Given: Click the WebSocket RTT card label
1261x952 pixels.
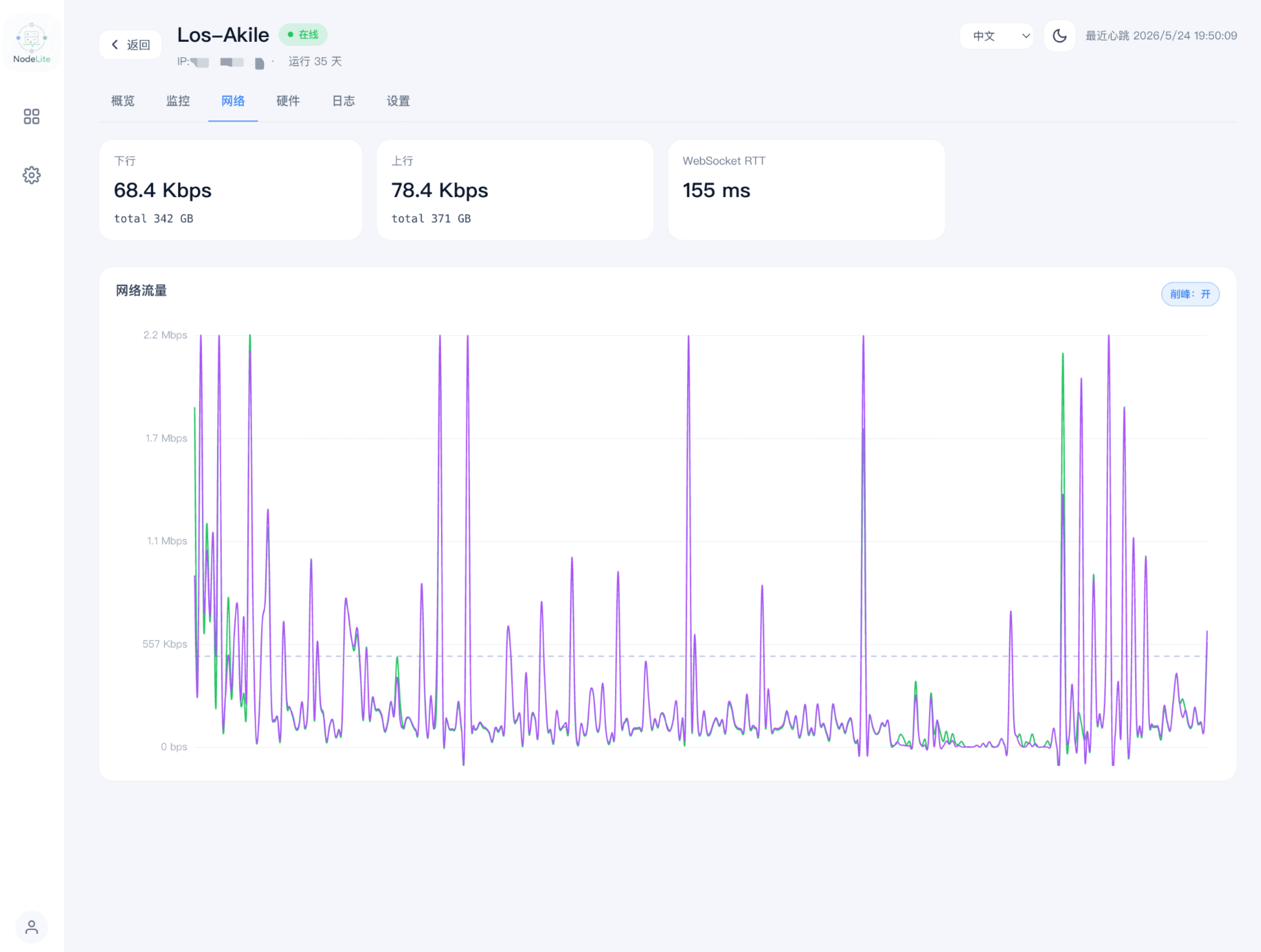Looking at the screenshot, I should (724, 161).
